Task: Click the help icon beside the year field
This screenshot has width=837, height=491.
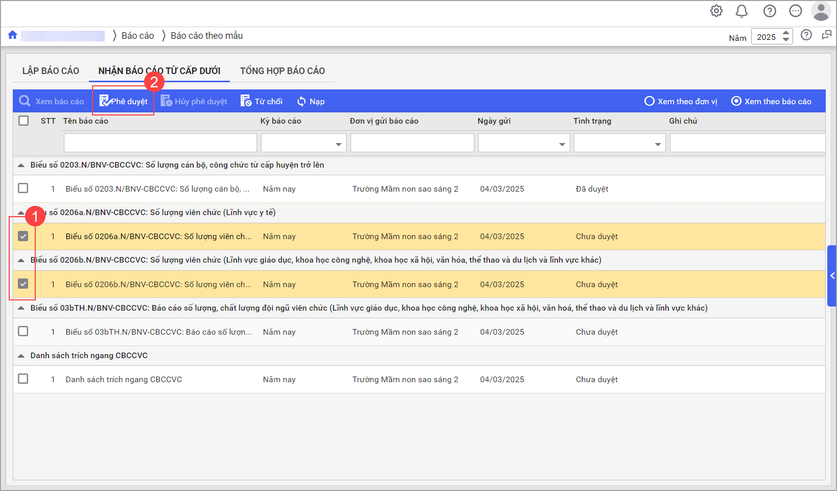Action: pos(806,35)
